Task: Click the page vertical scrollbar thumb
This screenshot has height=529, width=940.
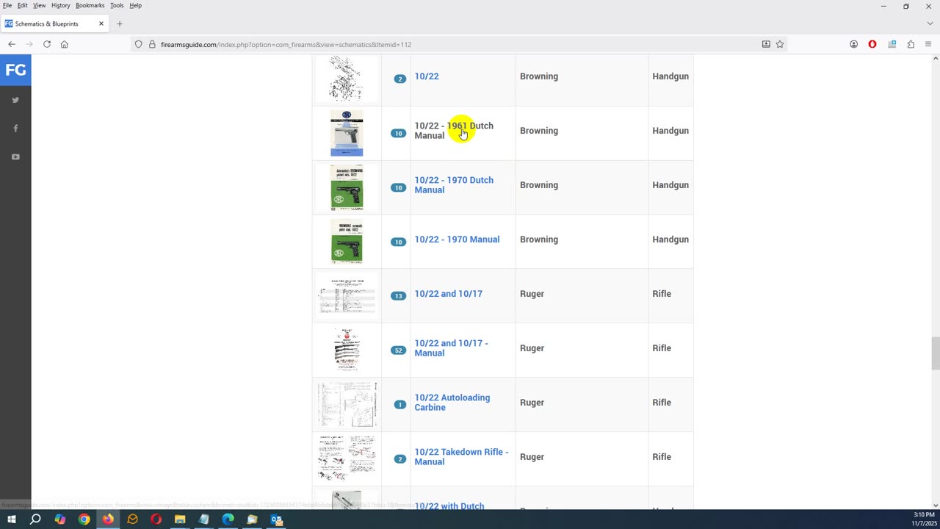Action: pyautogui.click(x=935, y=354)
